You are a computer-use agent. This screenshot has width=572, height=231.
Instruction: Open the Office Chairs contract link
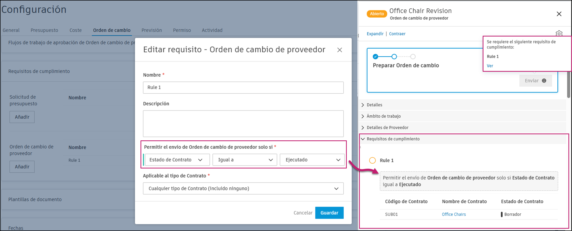point(454,214)
